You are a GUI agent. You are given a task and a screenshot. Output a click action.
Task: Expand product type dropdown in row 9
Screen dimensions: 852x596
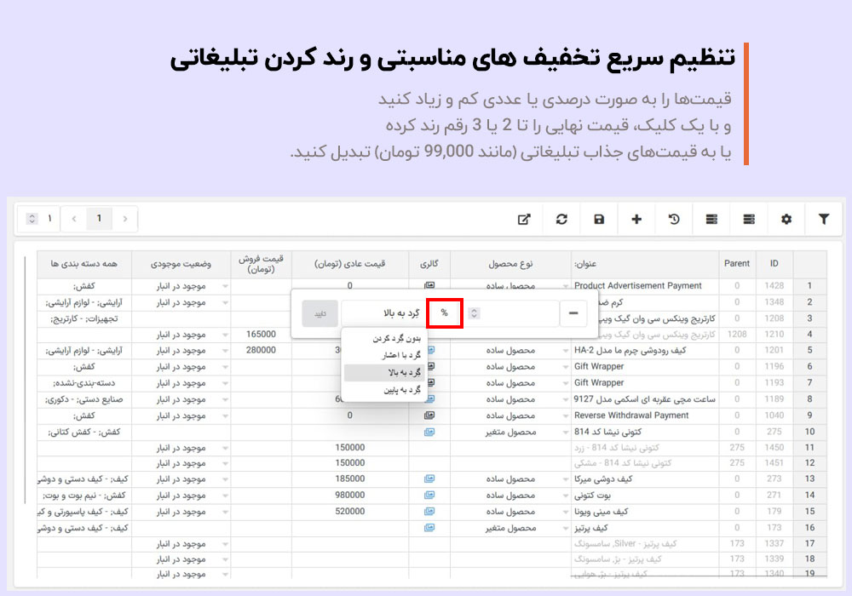click(x=566, y=415)
